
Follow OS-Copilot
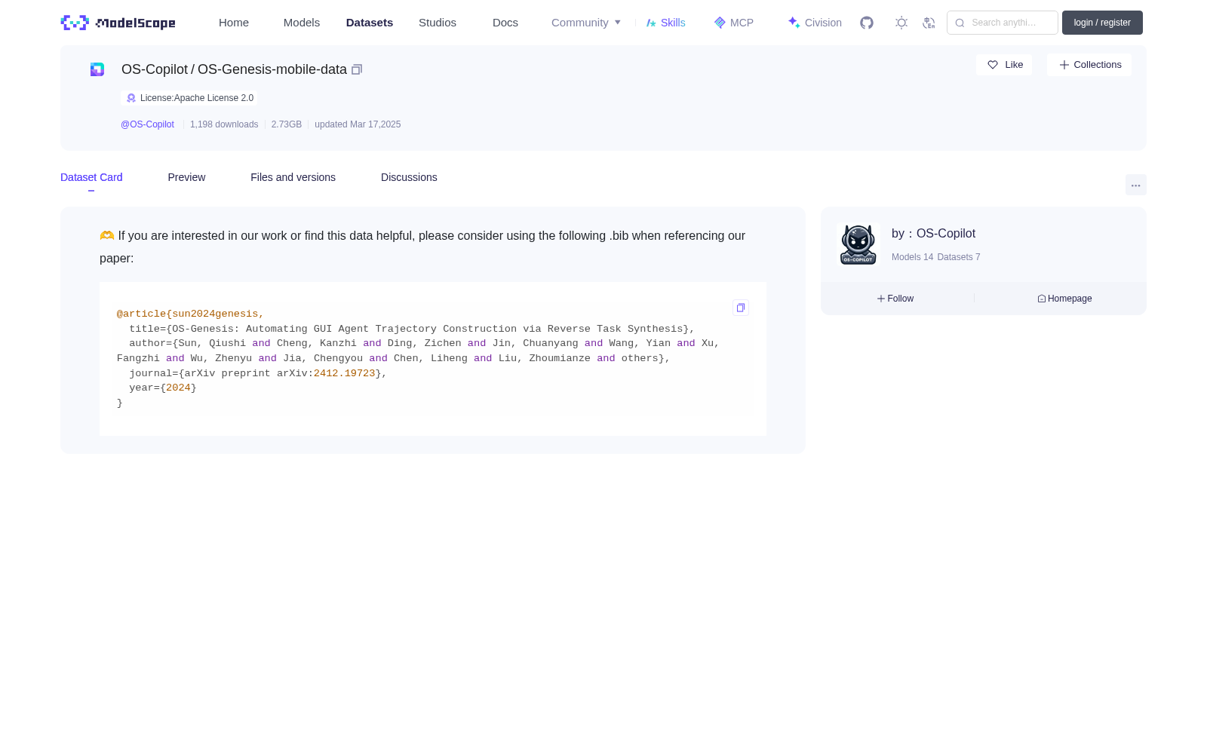click(x=895, y=299)
